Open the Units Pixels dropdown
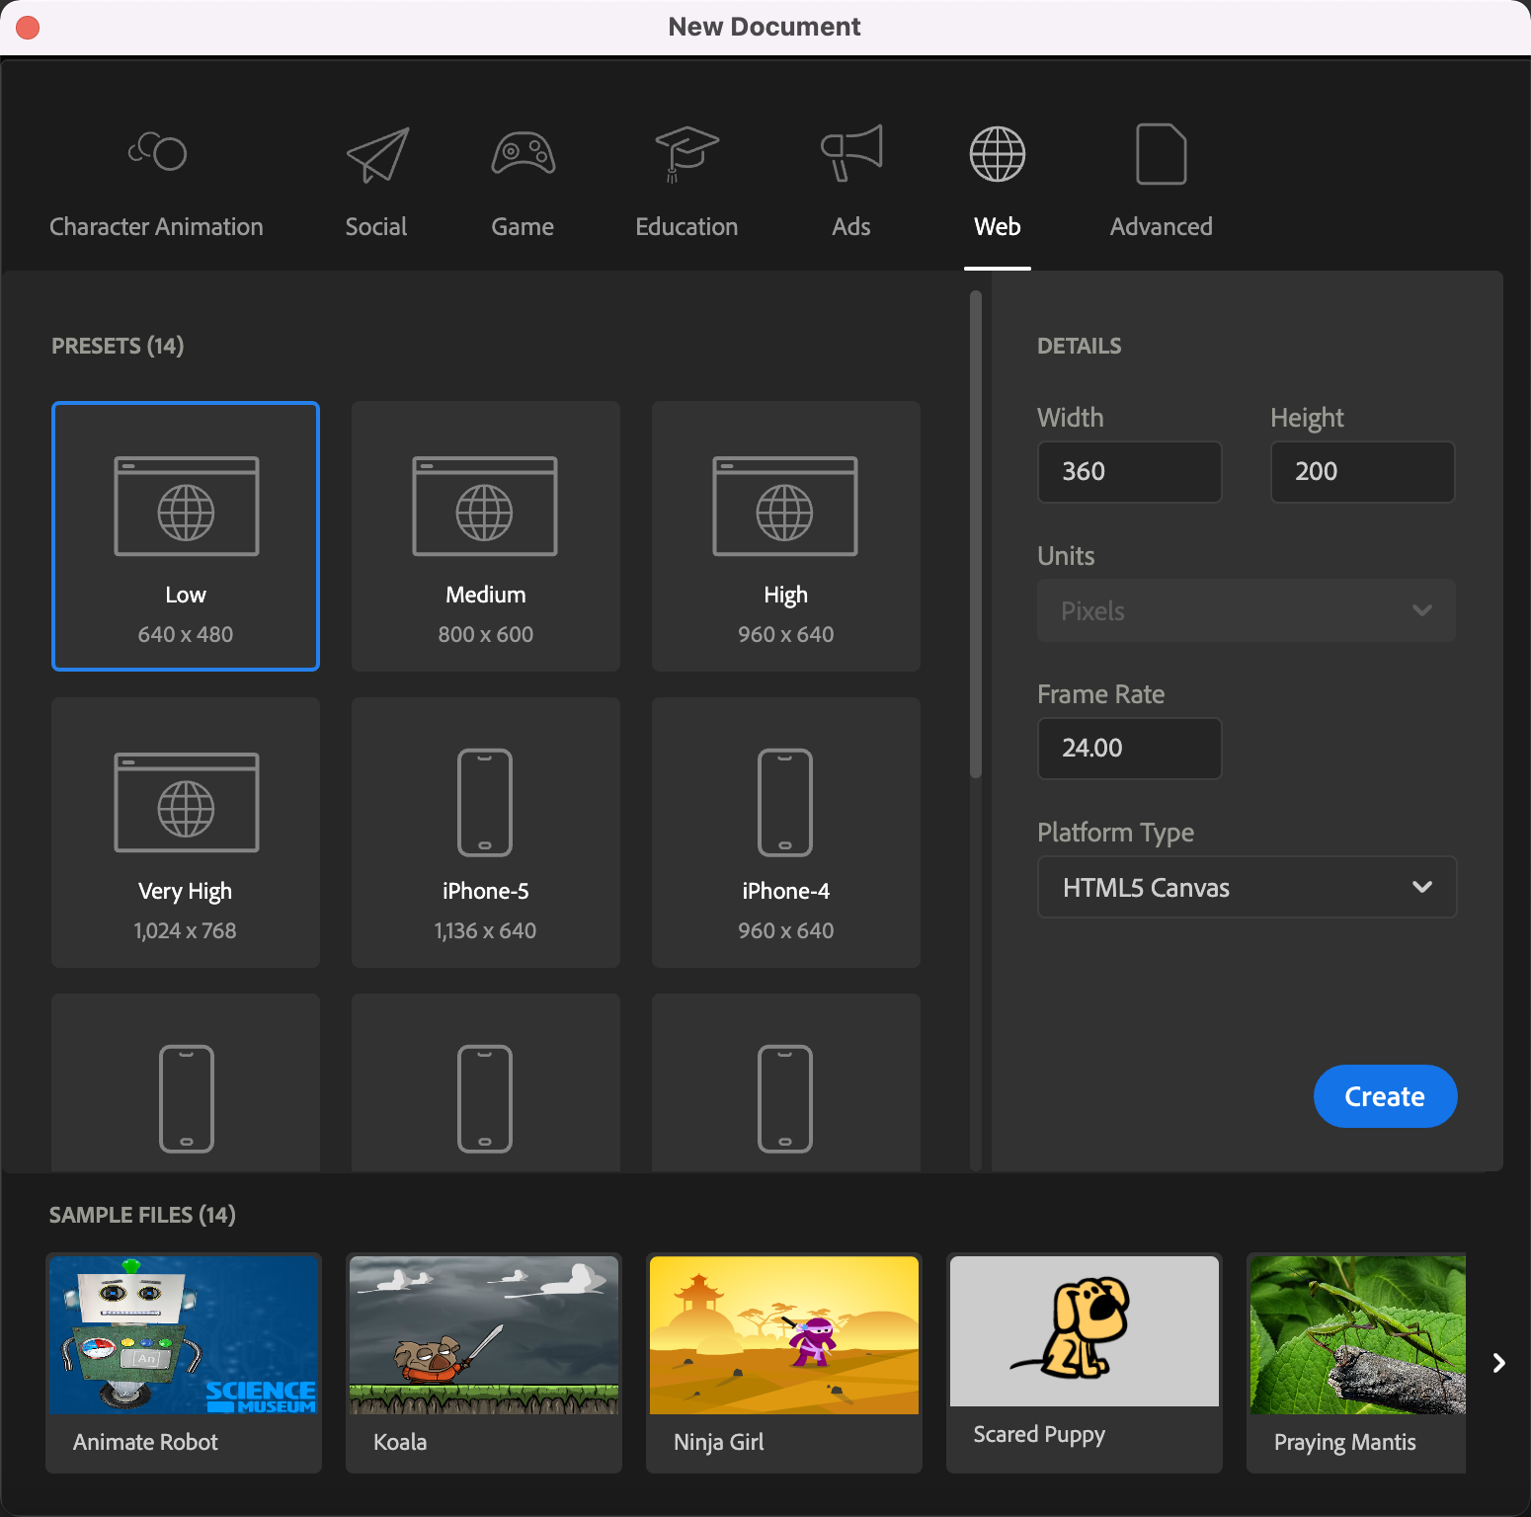 click(x=1247, y=610)
